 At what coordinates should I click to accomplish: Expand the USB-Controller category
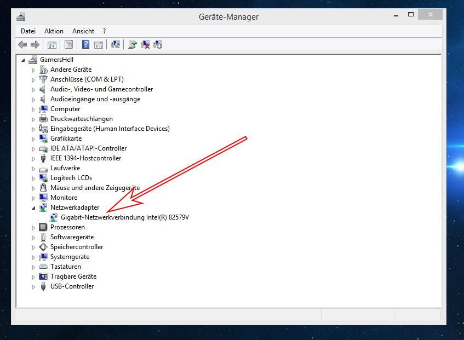[x=33, y=287]
